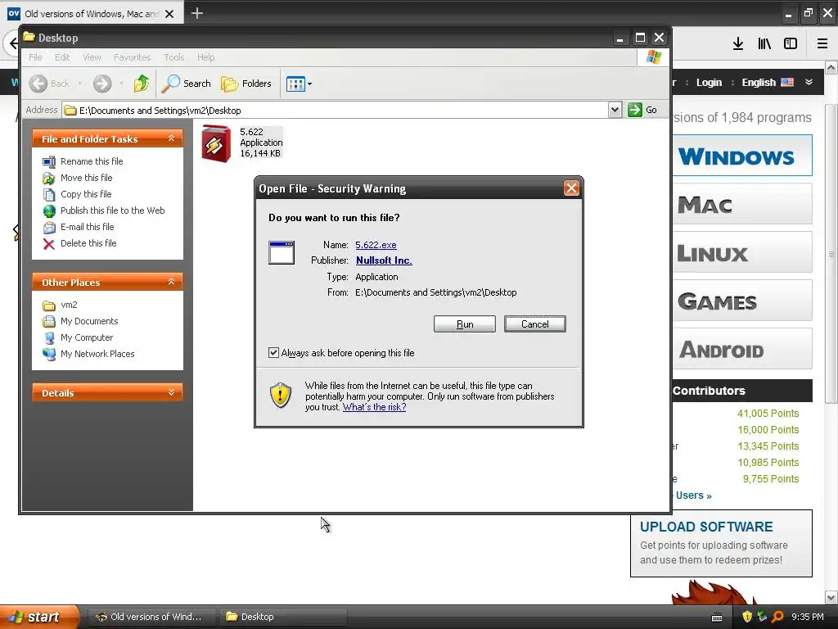Toggle the browser sidebar icon
This screenshot has width=838, height=629.
(x=791, y=44)
